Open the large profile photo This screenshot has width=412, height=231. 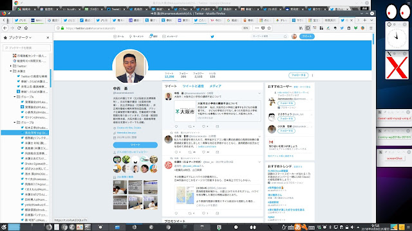130,67
